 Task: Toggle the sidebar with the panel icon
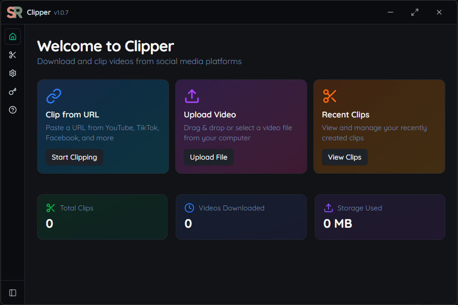pyautogui.click(x=12, y=292)
